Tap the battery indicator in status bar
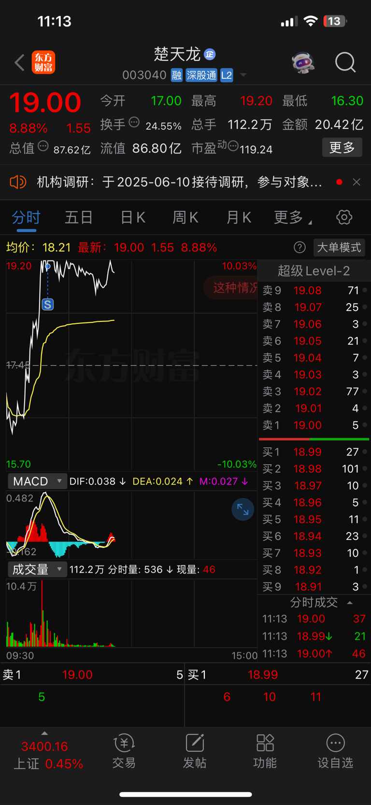The height and width of the screenshot is (805, 371). (x=335, y=21)
